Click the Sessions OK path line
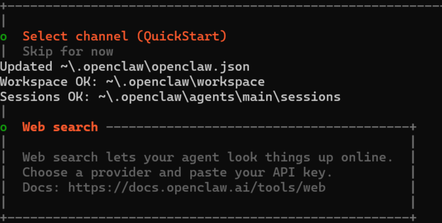Viewport: 442px width, 223px height. click(x=170, y=97)
